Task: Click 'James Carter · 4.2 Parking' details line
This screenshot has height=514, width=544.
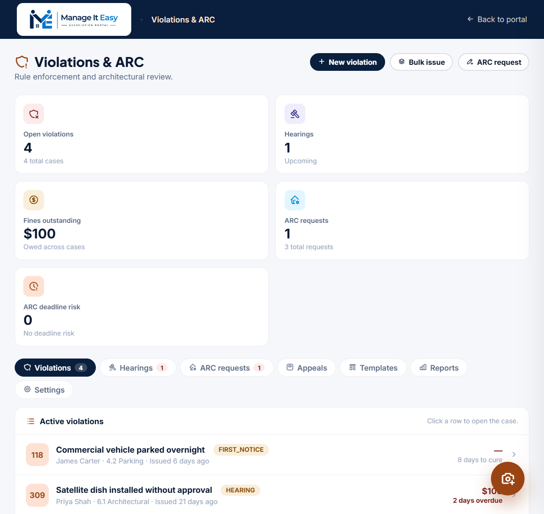Action: 133,461
